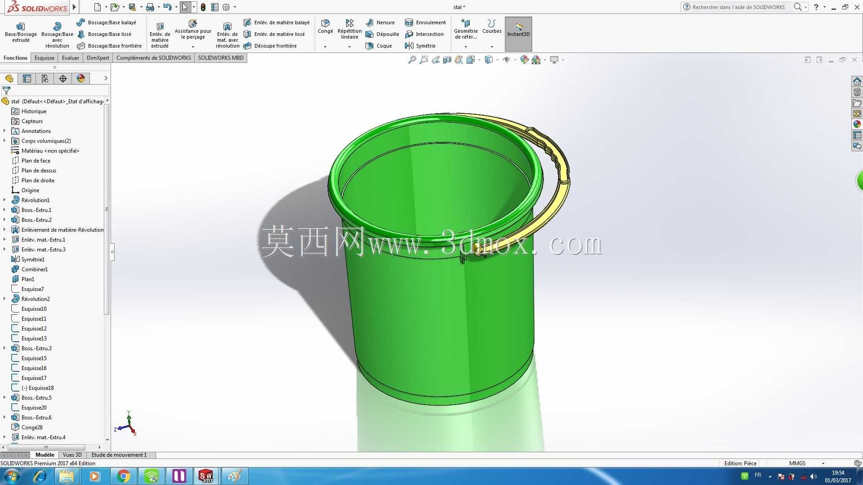The width and height of the screenshot is (863, 485).
Task: Select Bossage/Base avec révolution tool
Action: click(57, 35)
